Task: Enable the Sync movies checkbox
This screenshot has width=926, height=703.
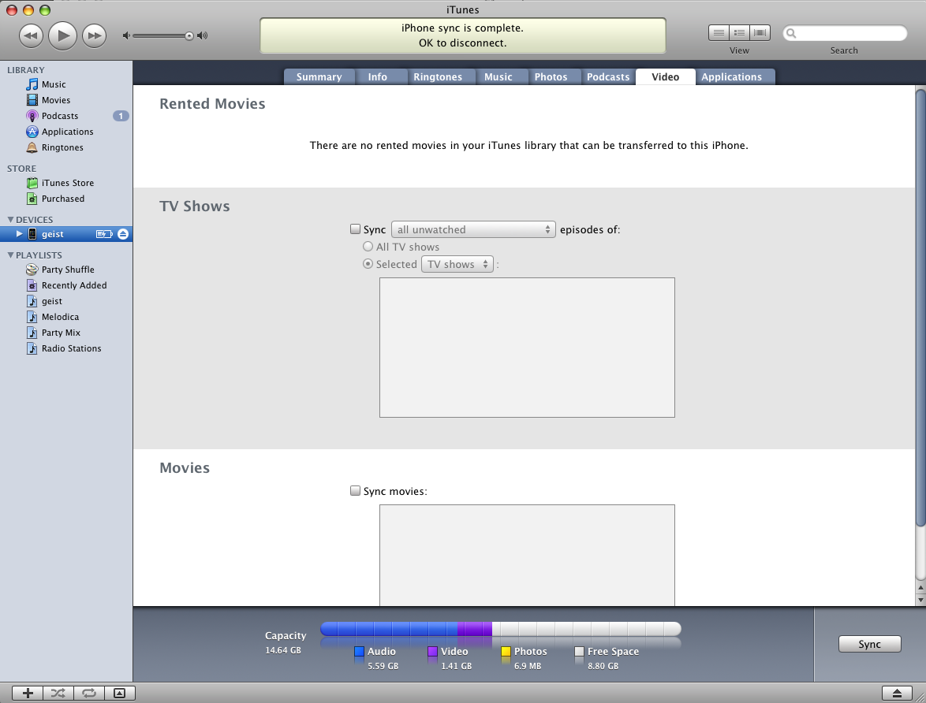Action: point(356,490)
